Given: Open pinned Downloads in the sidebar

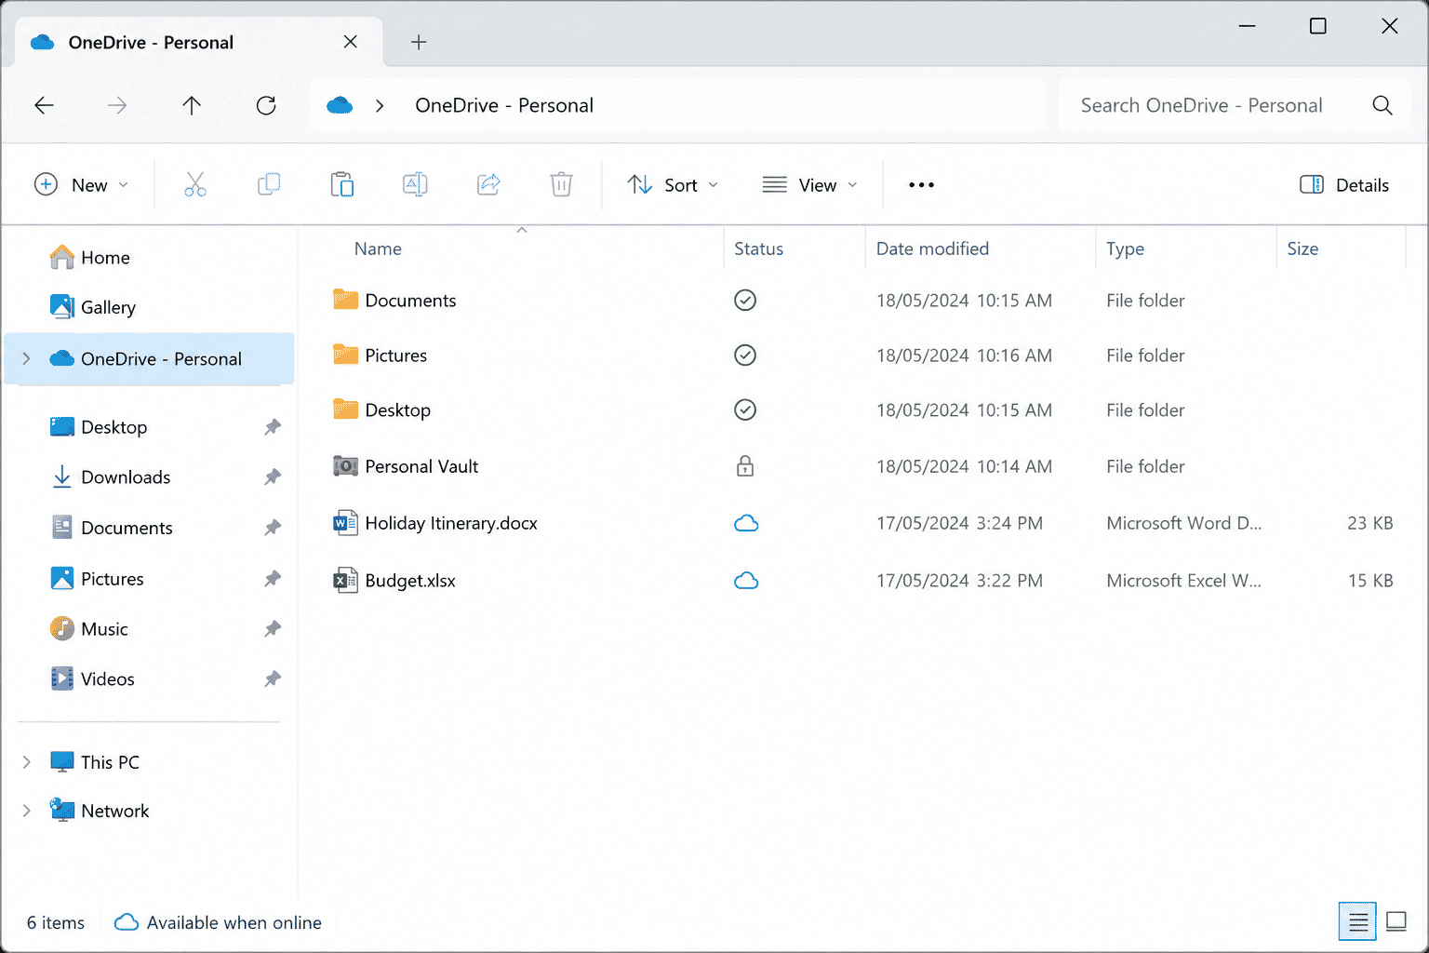Looking at the screenshot, I should [150, 477].
